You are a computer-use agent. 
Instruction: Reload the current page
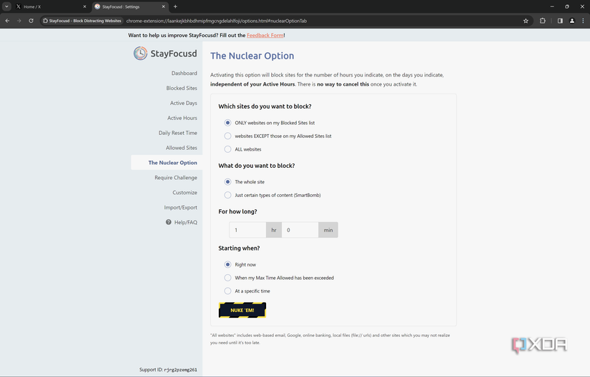click(x=31, y=21)
